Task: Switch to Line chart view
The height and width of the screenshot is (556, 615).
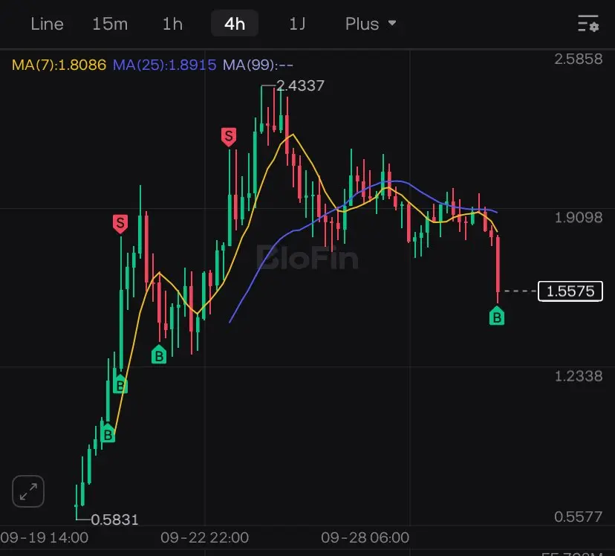Action: (x=47, y=24)
